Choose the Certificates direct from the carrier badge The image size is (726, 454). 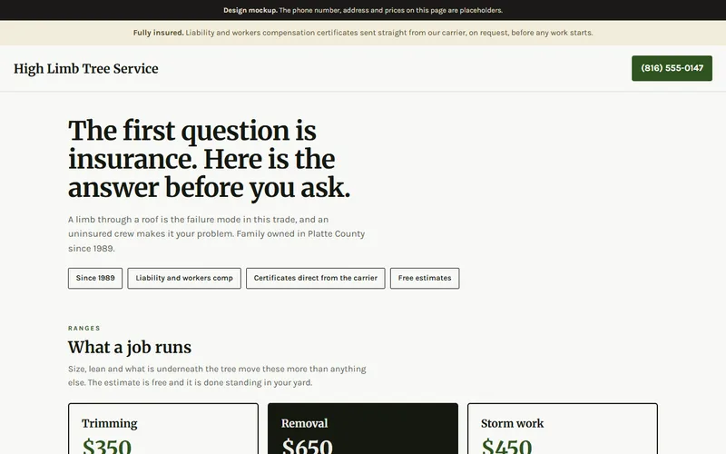[315, 278]
